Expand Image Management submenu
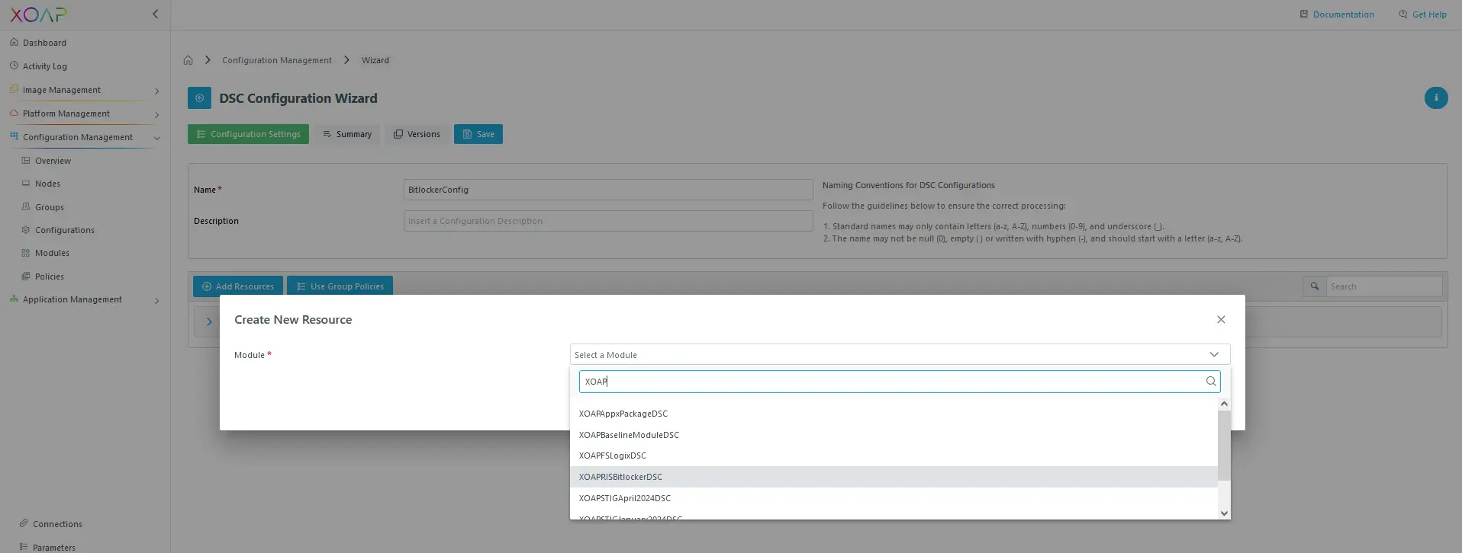Screen dimensions: 1462x553 pyautogui.click(x=156, y=91)
